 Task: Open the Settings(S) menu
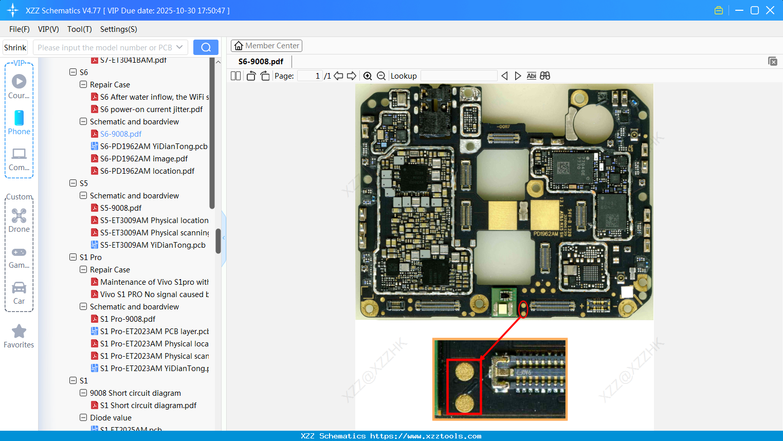point(119,29)
